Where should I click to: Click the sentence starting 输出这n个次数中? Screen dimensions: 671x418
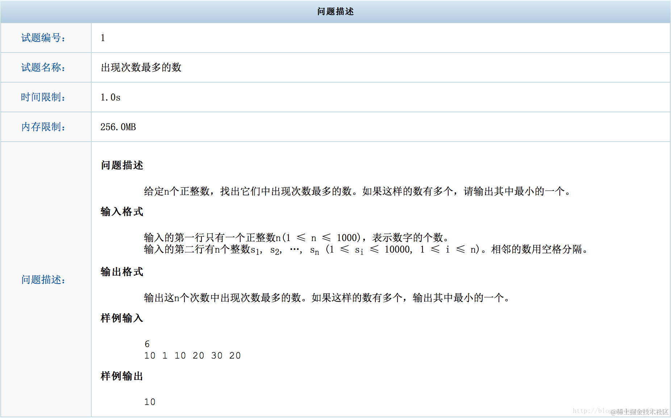tap(328, 298)
